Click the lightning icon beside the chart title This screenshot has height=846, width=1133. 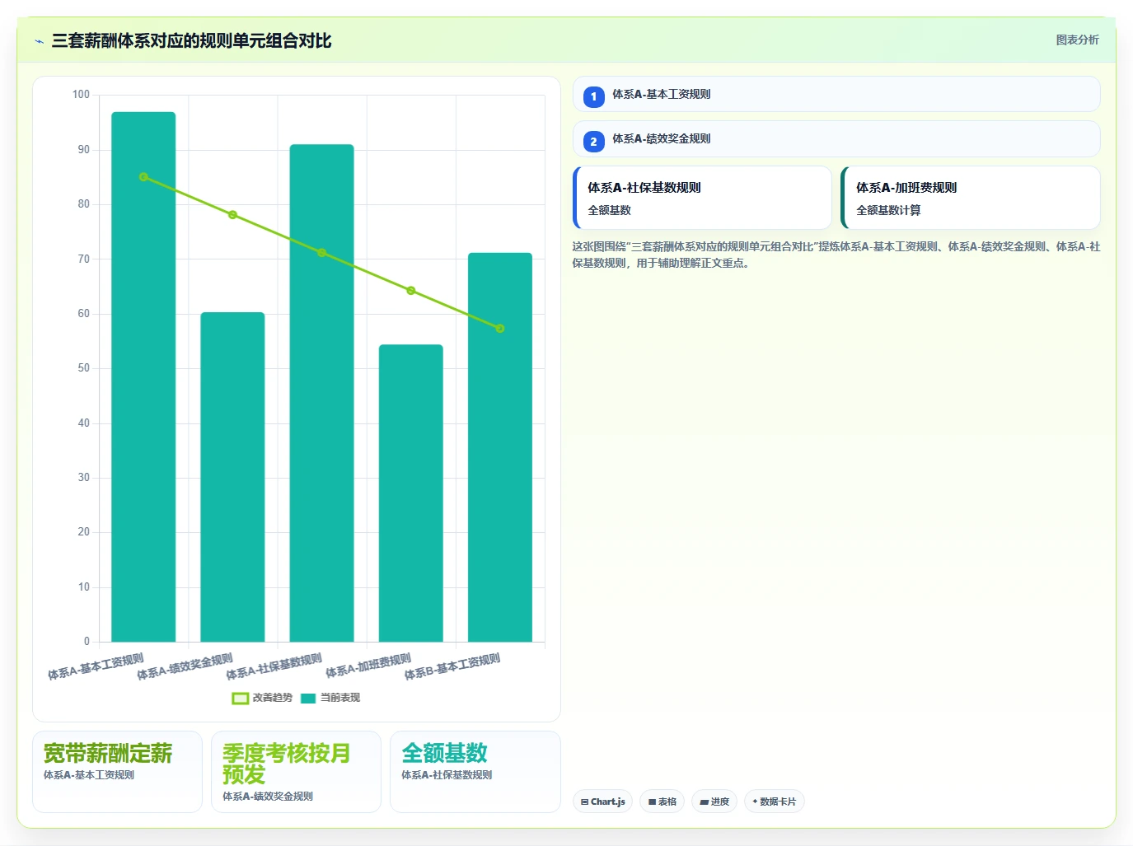tap(39, 41)
